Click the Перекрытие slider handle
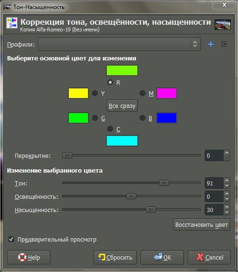Screen dimensions: 238x272 [67, 155]
